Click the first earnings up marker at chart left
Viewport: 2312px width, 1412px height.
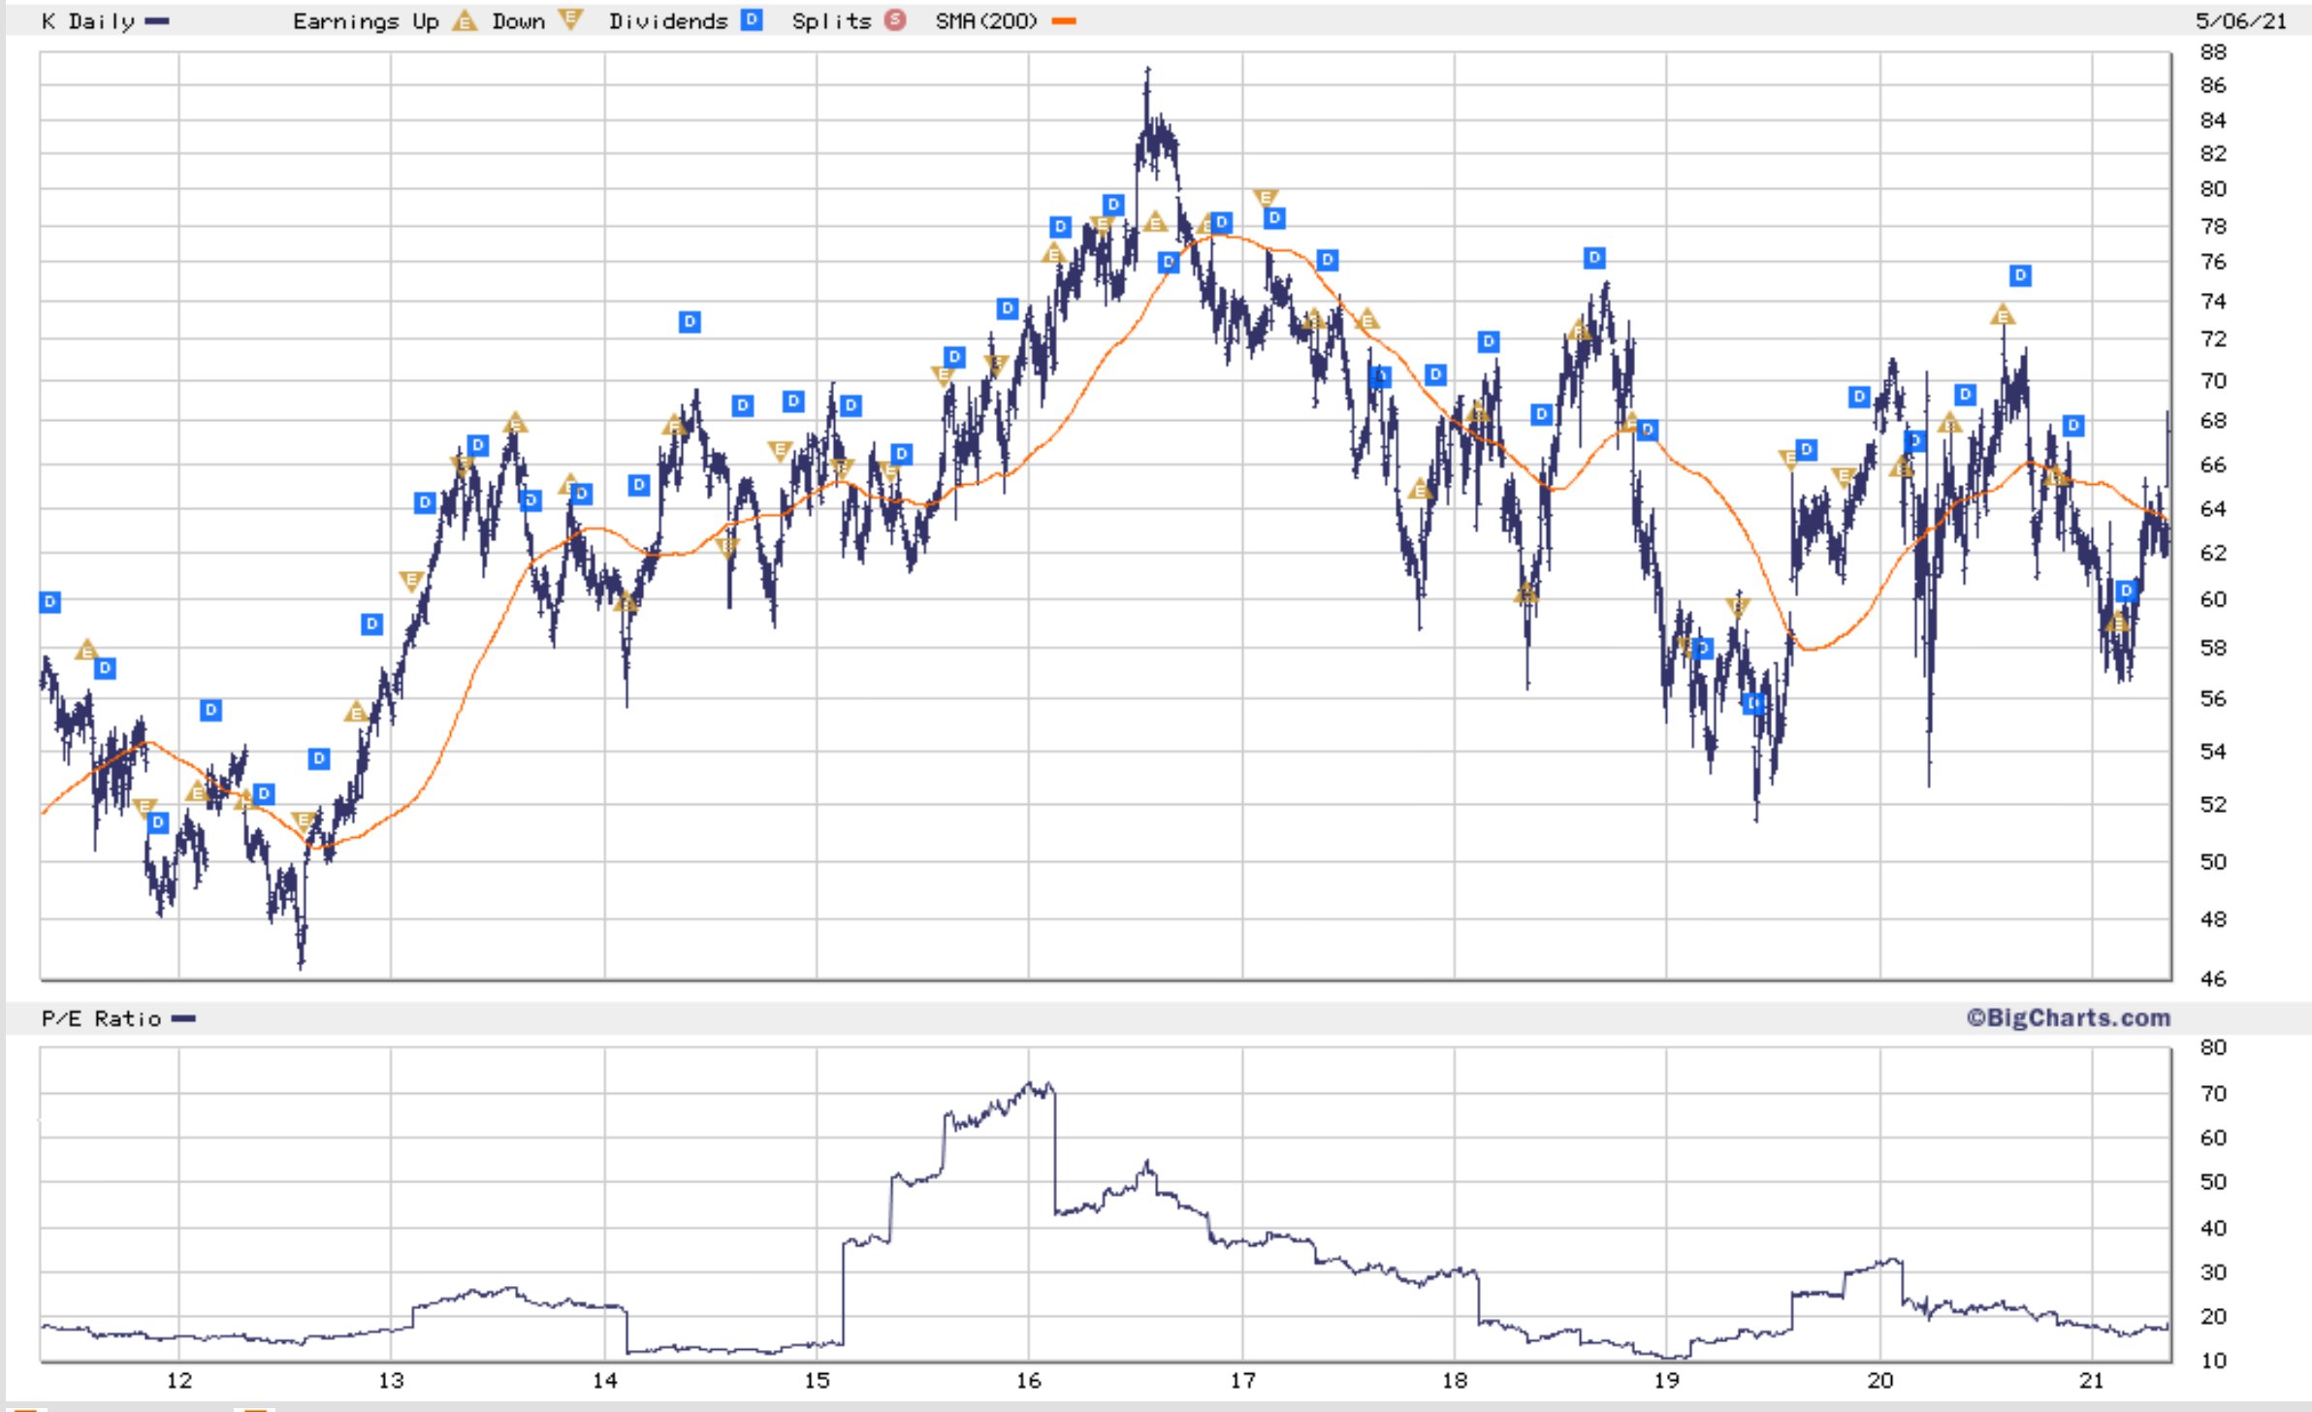(87, 650)
